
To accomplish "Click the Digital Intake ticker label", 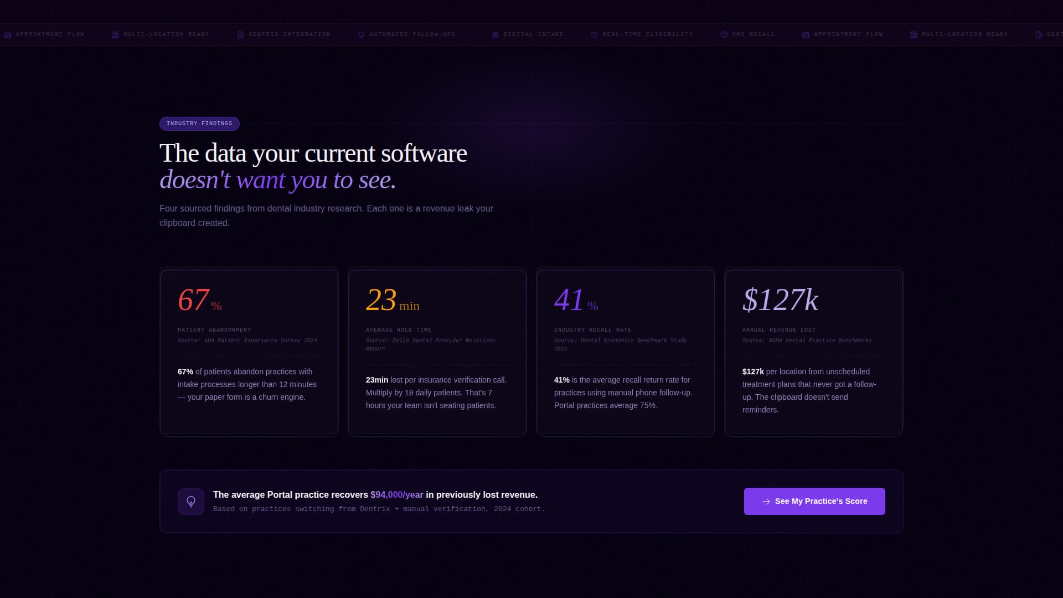I will (x=533, y=34).
